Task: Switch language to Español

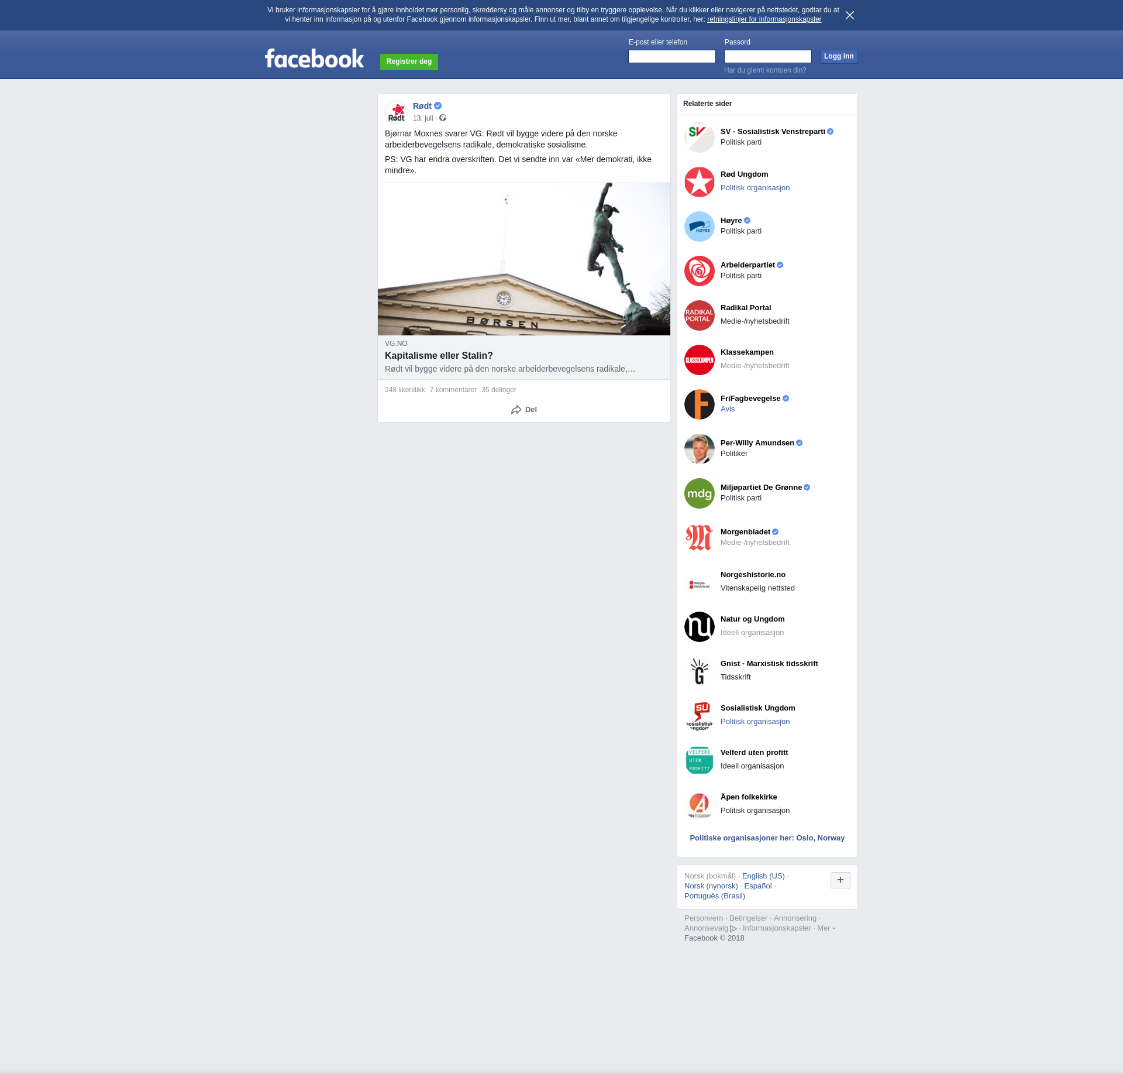Action: click(x=758, y=886)
